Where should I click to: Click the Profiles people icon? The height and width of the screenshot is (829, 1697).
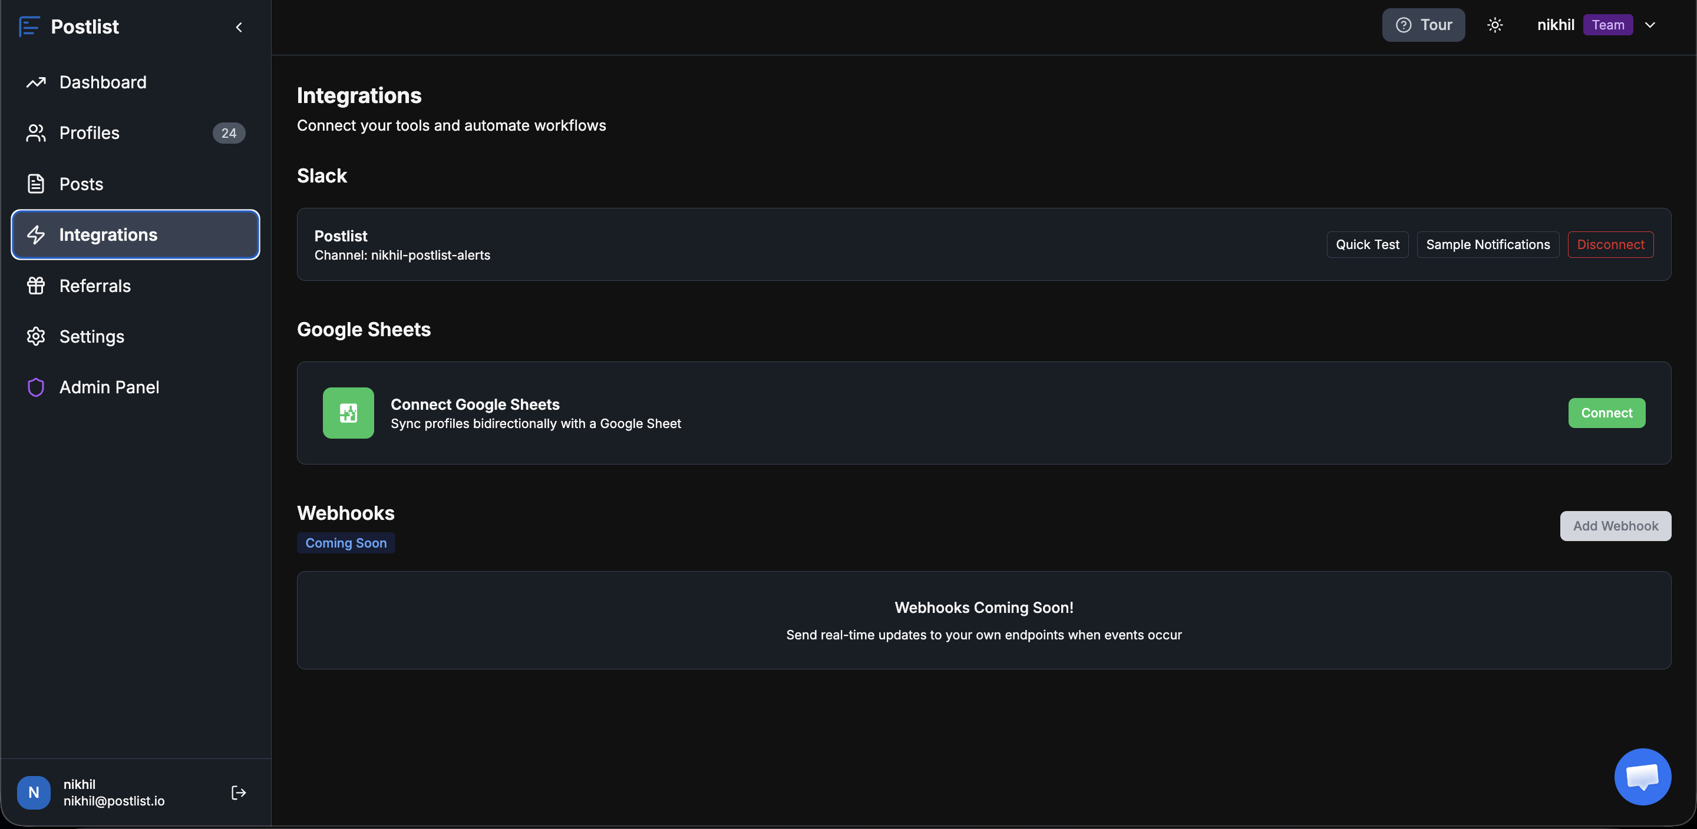tap(36, 132)
